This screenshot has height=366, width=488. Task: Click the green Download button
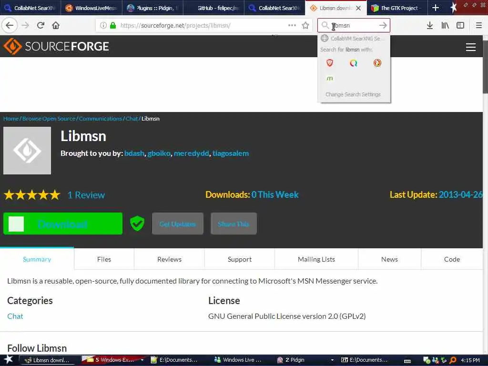(62, 224)
